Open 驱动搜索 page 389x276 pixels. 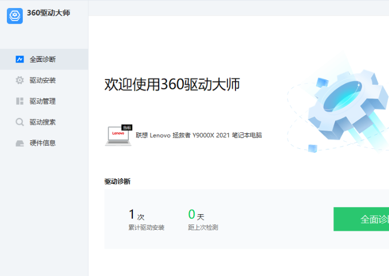tap(44, 122)
